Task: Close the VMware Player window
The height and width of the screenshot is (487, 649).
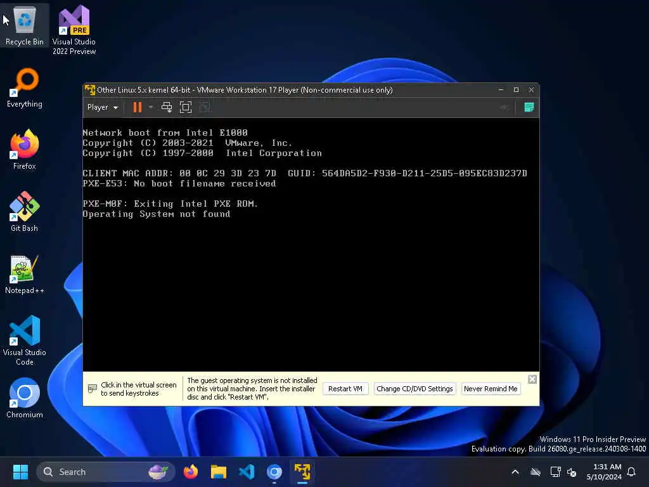Action: click(531, 90)
